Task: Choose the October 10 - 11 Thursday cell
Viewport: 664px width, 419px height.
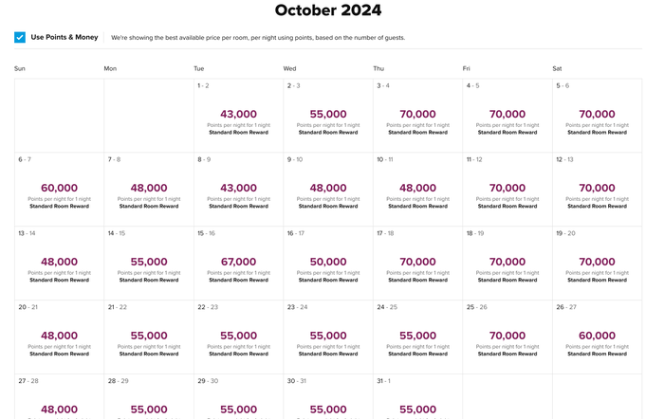Action: pos(418,190)
